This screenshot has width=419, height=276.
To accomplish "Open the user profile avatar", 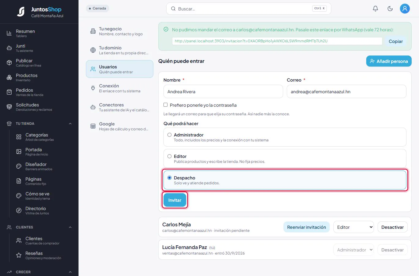I will [x=405, y=9].
